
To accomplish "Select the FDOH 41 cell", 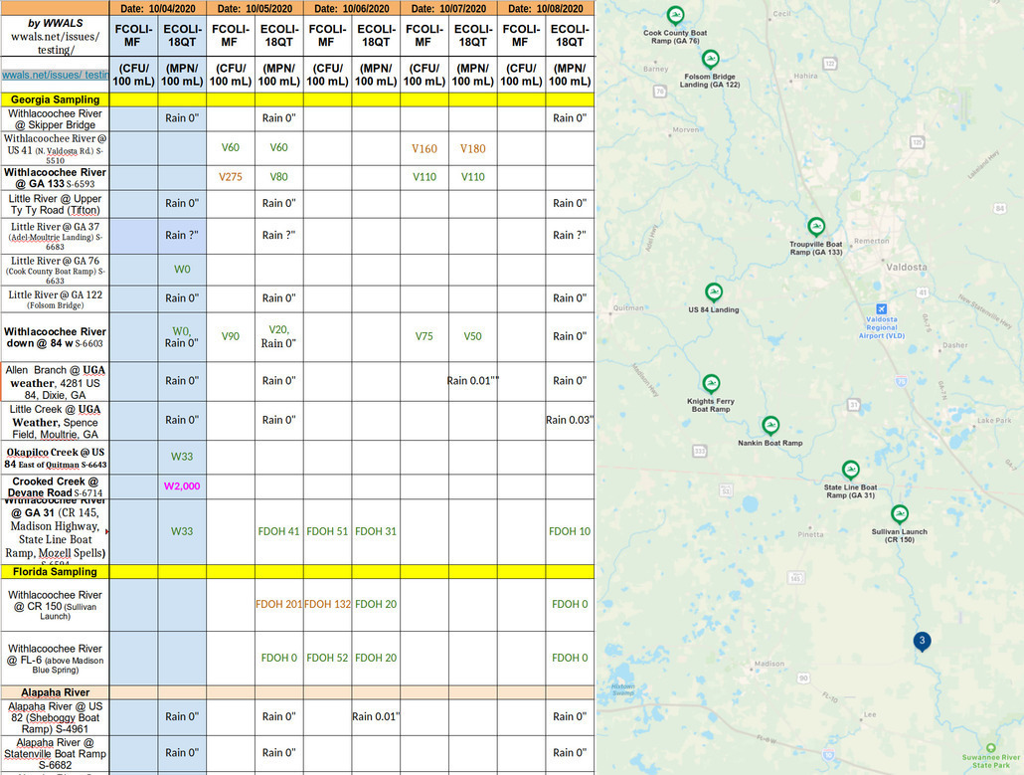I will [x=278, y=532].
